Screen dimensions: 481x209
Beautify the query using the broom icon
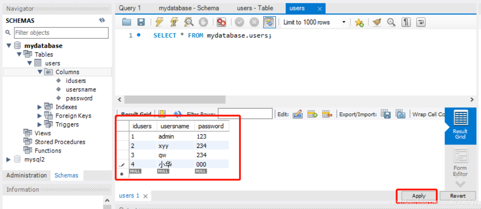point(377,22)
